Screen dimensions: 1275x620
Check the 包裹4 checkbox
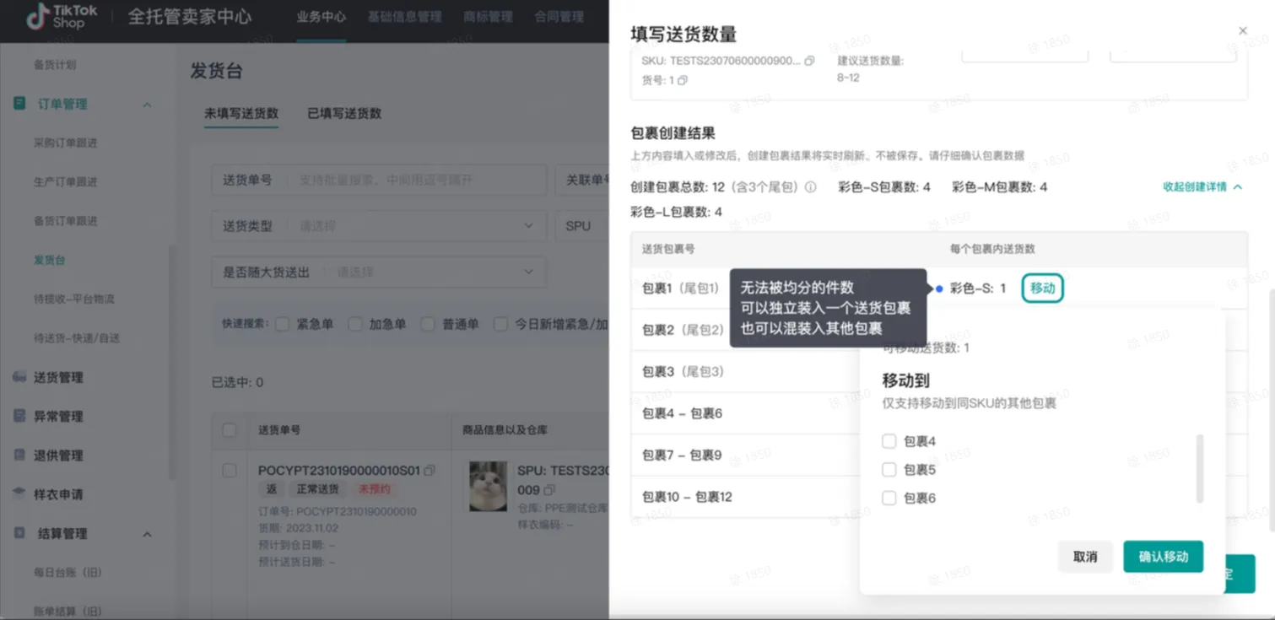889,441
